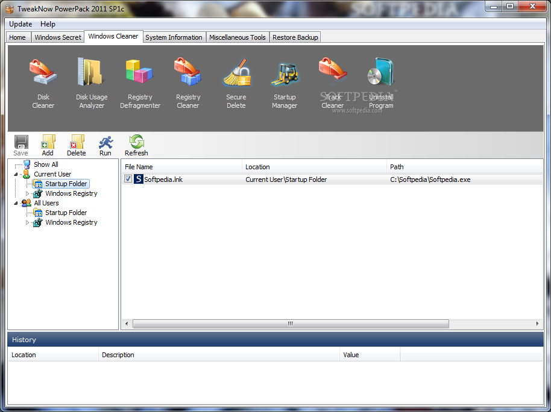
Task: Select the Startup Manager forklift icon
Action: (285, 74)
